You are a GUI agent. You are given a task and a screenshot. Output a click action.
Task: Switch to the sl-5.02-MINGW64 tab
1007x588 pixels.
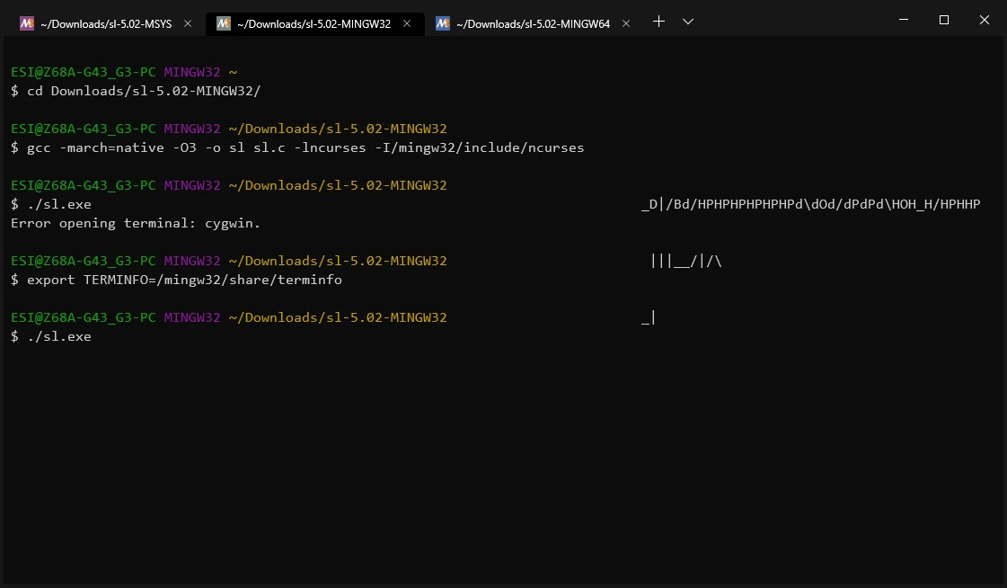(x=533, y=23)
